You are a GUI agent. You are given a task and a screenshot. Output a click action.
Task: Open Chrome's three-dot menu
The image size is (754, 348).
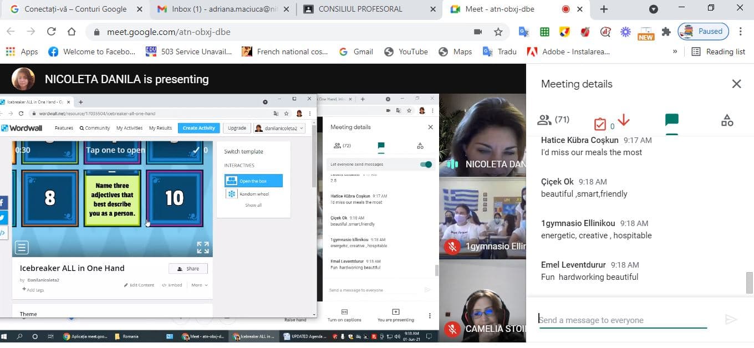(x=741, y=32)
